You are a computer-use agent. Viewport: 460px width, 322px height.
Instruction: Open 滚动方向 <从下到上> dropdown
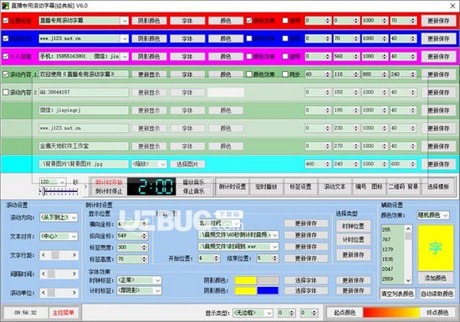(74, 218)
